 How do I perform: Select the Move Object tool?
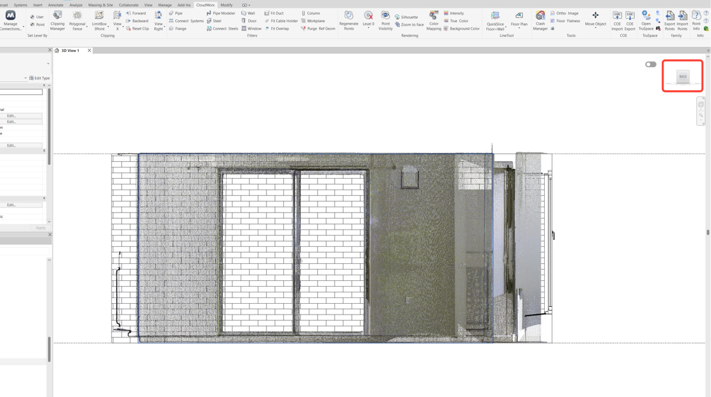[x=595, y=19]
